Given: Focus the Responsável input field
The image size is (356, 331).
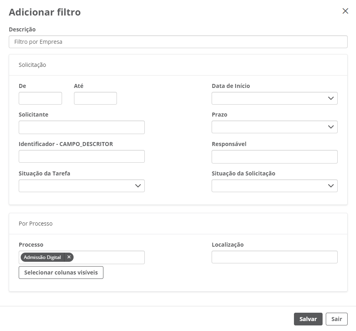Looking at the screenshot, I should coord(274,157).
